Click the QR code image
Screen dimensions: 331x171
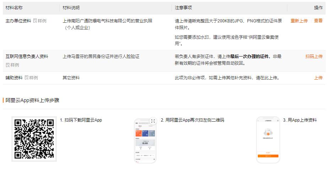pyautogui.click(x=34, y=139)
